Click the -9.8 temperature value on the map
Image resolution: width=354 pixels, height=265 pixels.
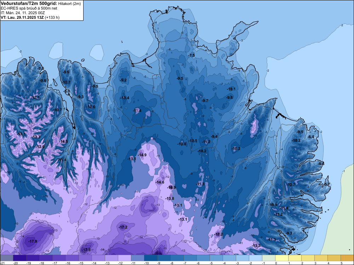point(230,97)
